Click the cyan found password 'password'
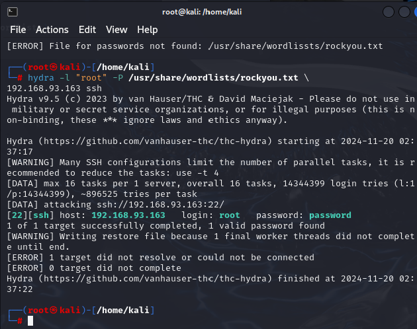 pyautogui.click(x=330, y=215)
